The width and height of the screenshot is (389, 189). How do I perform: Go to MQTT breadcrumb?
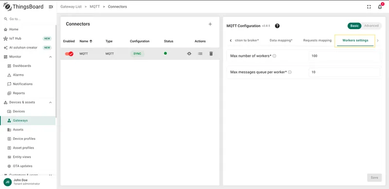click(x=94, y=7)
